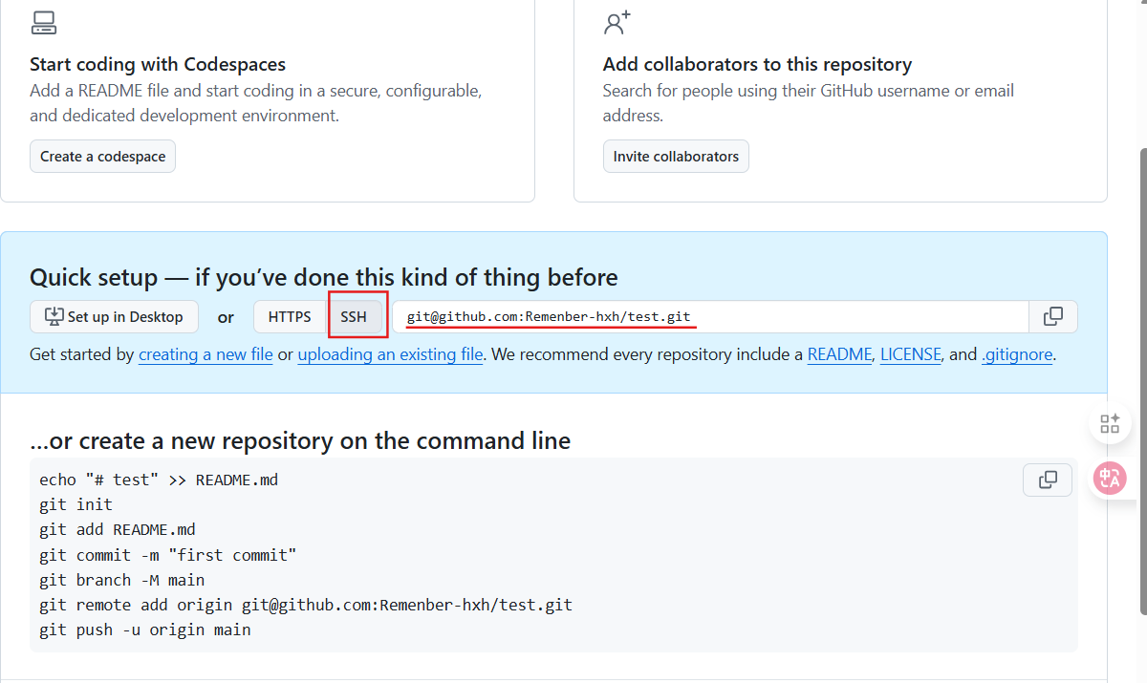Screen dimensions: 1147x683
Task: Toggle Set up in Desktop option
Action: [x=114, y=316]
